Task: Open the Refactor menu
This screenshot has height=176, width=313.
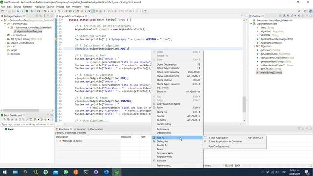Action: pyautogui.click(x=28, y=7)
